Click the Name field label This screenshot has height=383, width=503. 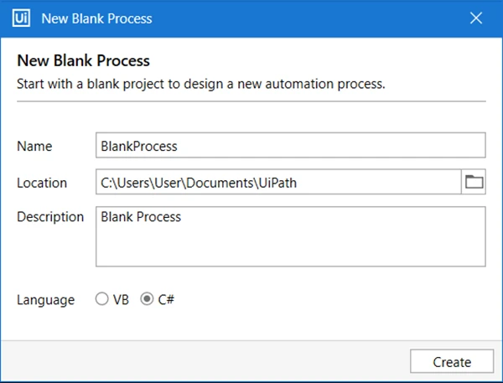pos(34,147)
